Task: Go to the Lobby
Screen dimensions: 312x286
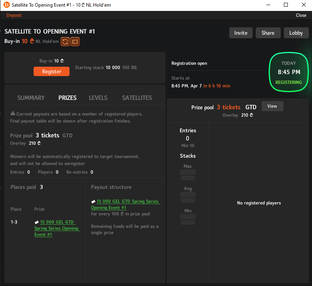Action: [296, 33]
